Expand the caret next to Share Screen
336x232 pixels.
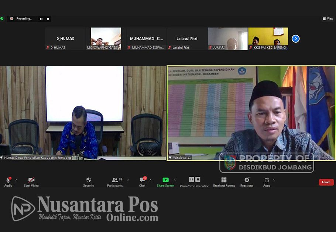point(175,180)
